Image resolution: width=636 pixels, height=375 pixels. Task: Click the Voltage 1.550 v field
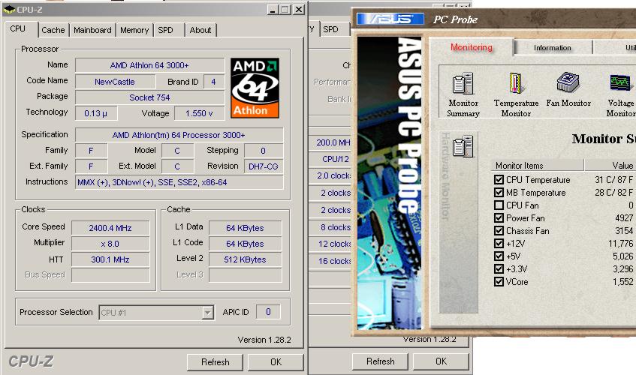tap(199, 113)
